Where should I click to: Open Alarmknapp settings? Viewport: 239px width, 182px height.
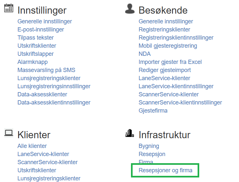tap(32, 62)
